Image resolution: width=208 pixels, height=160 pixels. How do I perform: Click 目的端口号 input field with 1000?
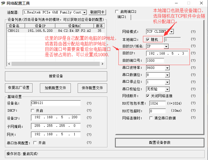point(155,61)
